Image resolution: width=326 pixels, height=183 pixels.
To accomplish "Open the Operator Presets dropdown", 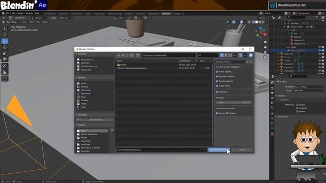I will point(231,62).
